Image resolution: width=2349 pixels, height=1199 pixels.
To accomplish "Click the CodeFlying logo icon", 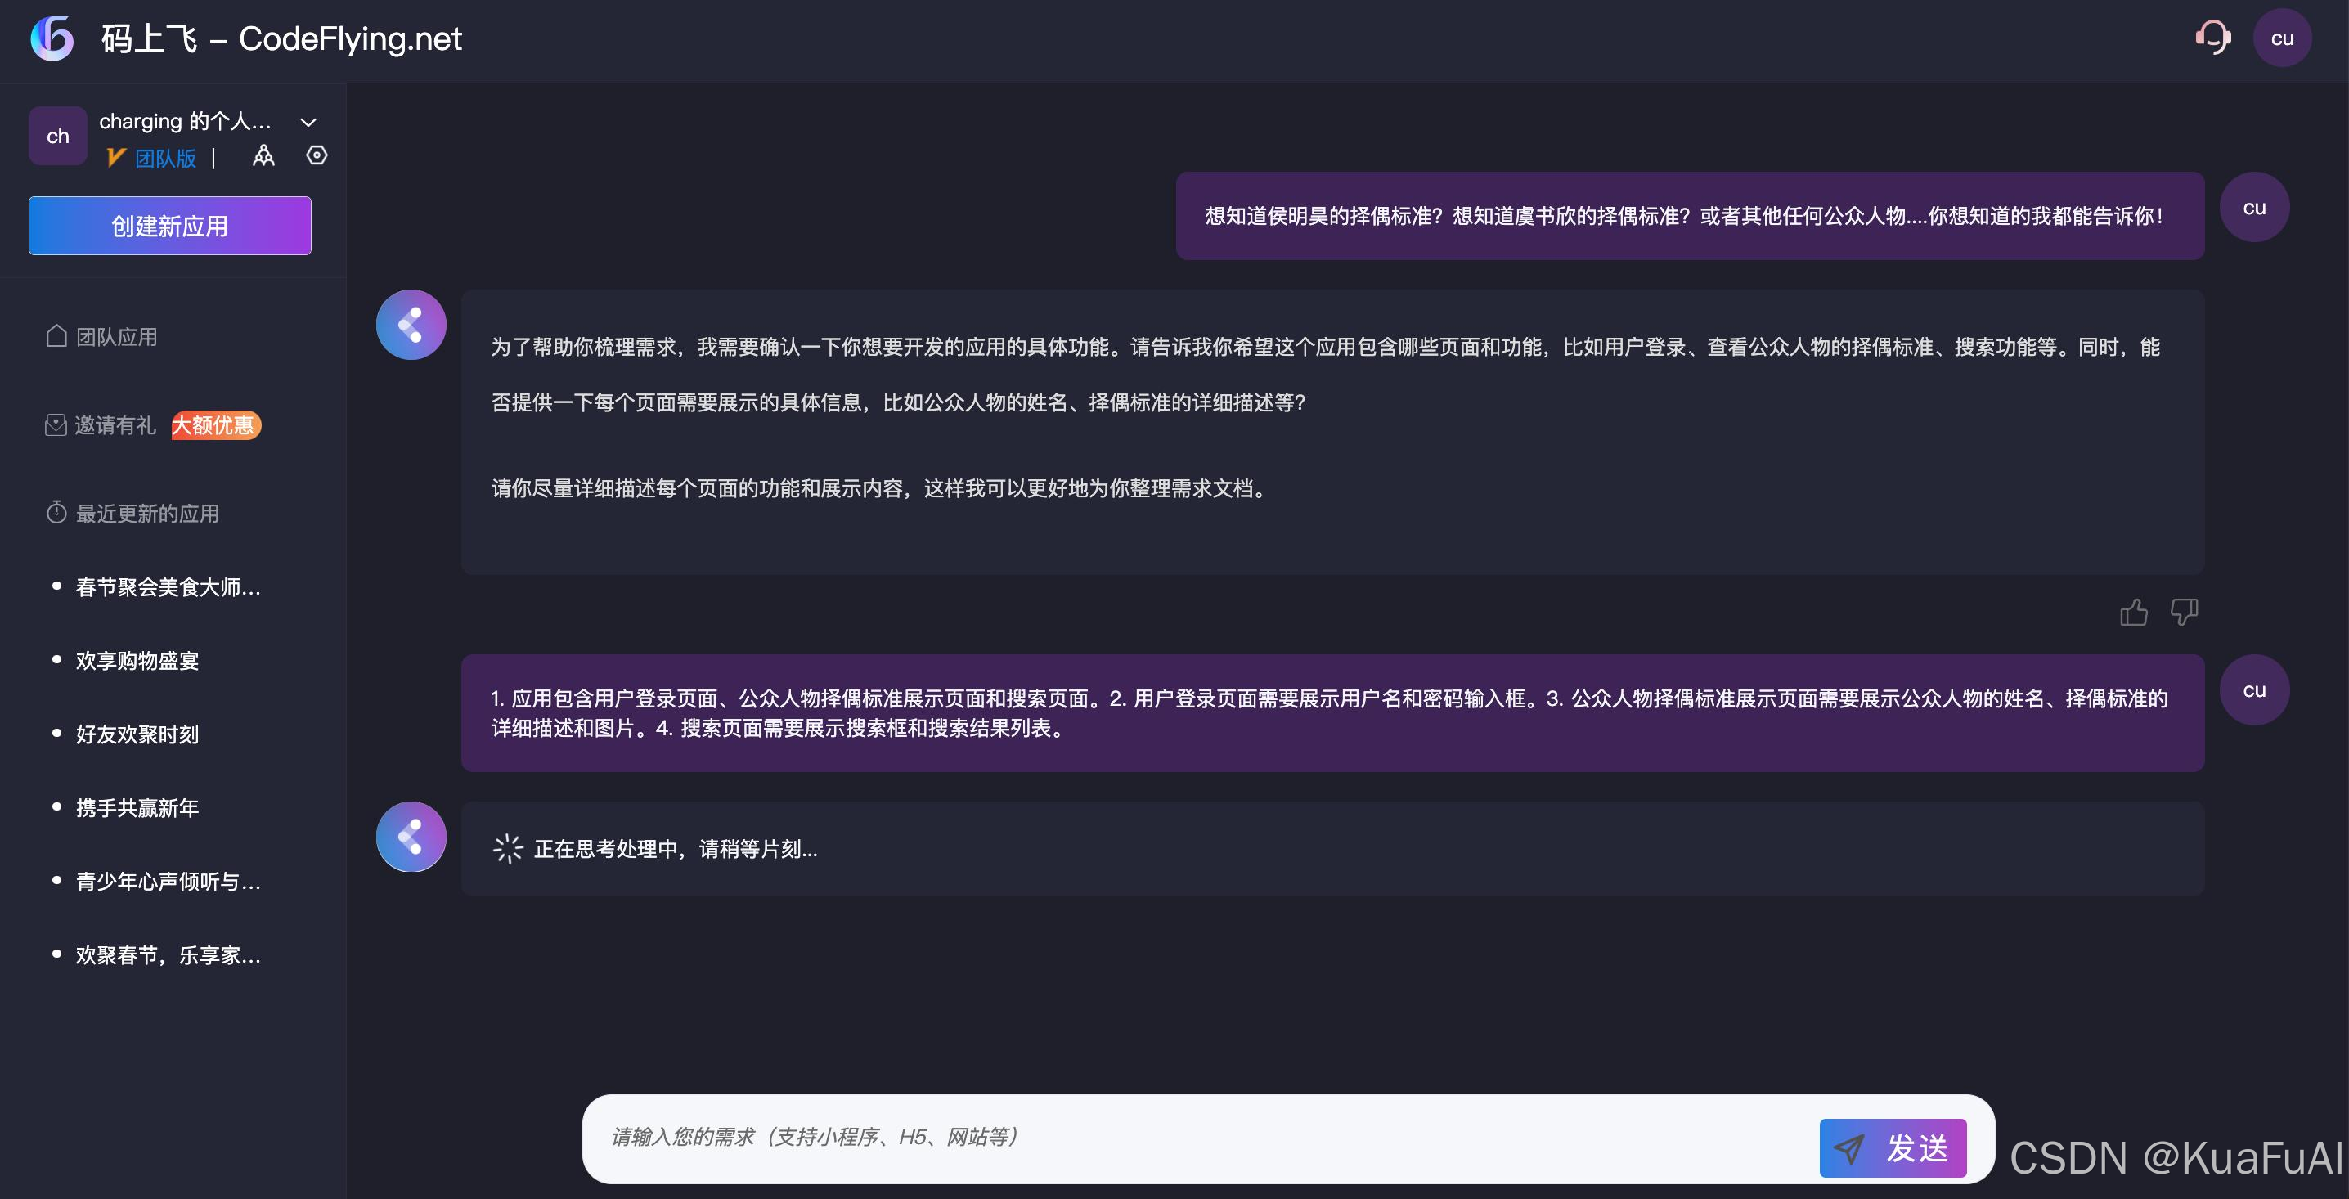I will [x=52, y=38].
